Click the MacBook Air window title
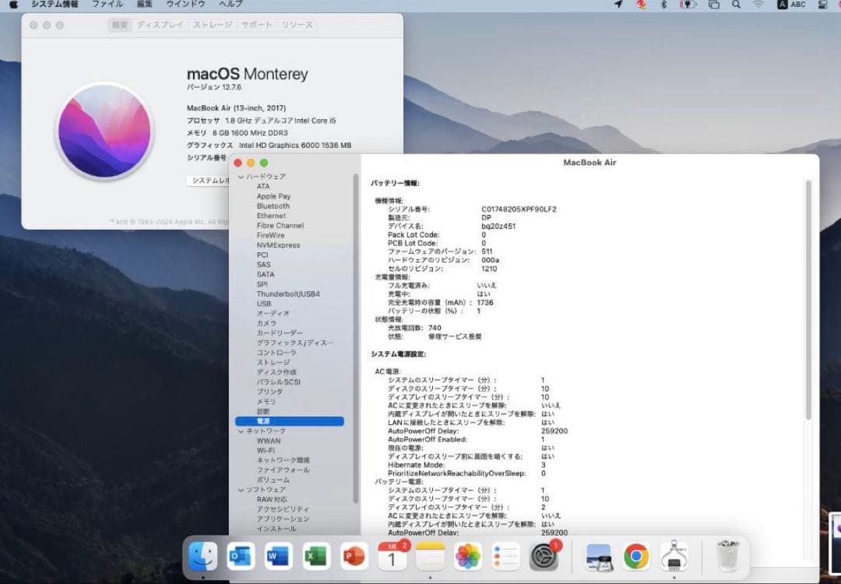 click(x=589, y=163)
